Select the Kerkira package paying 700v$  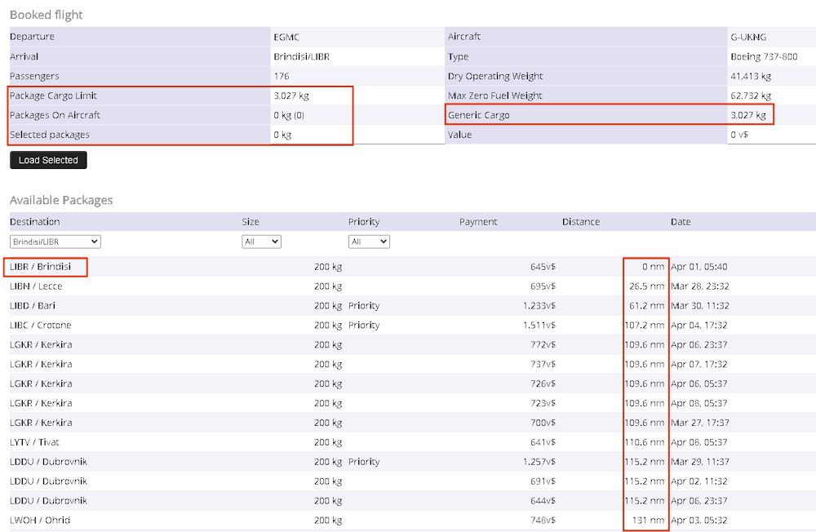pyautogui.click(x=41, y=423)
